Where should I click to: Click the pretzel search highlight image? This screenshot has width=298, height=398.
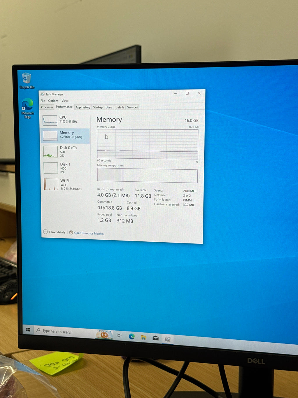pyautogui.click(x=104, y=335)
